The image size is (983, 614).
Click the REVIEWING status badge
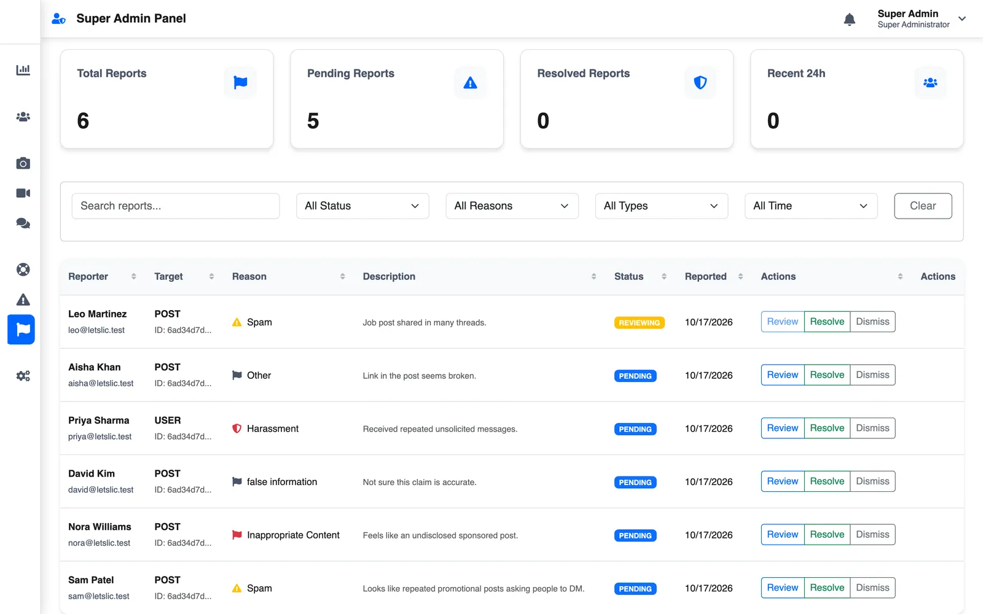pos(639,323)
